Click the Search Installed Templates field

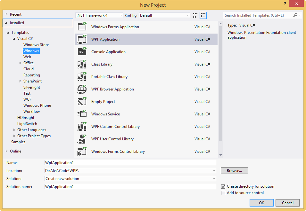(x=258, y=15)
